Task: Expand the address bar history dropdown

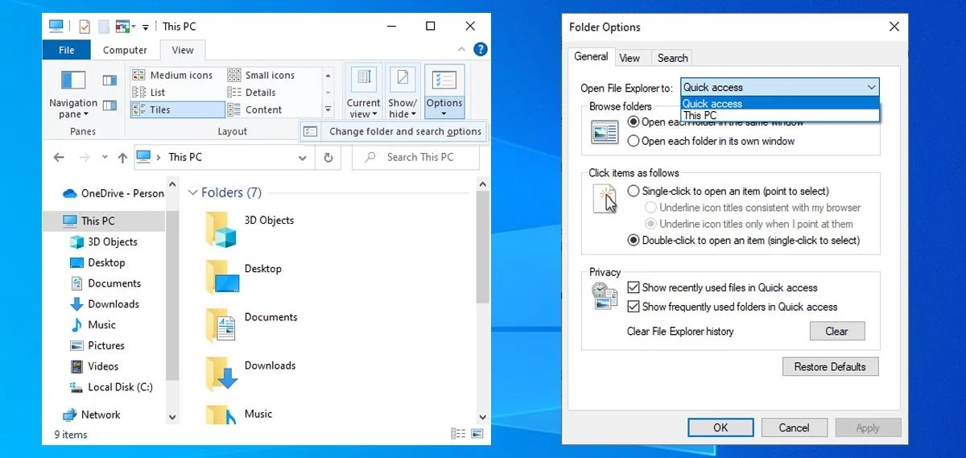Action: coord(303,158)
